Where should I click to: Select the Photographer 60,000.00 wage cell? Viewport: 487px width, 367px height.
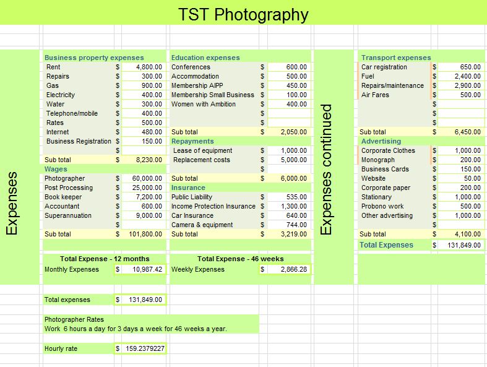144,178
